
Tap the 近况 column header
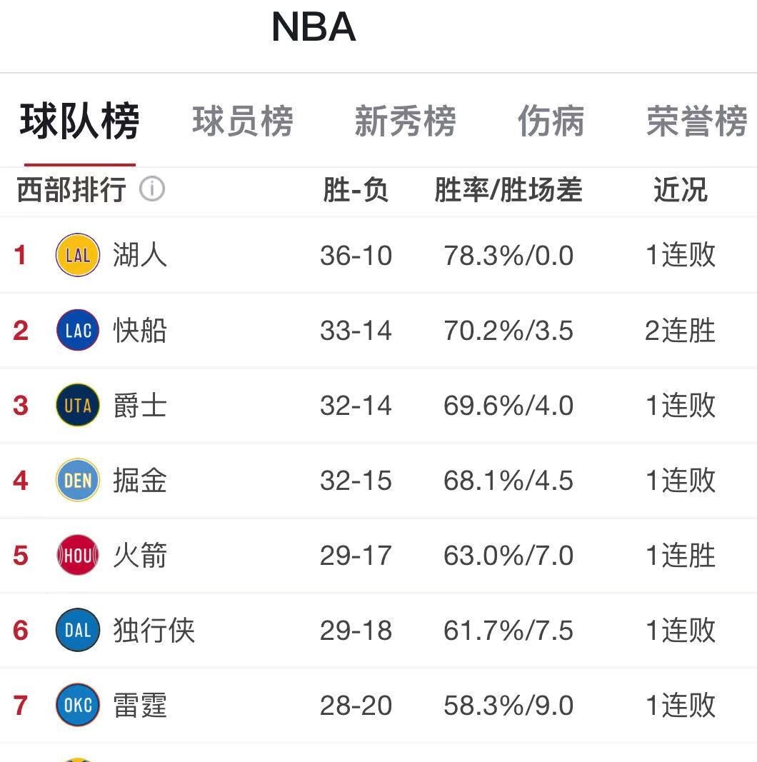pyautogui.click(x=681, y=189)
